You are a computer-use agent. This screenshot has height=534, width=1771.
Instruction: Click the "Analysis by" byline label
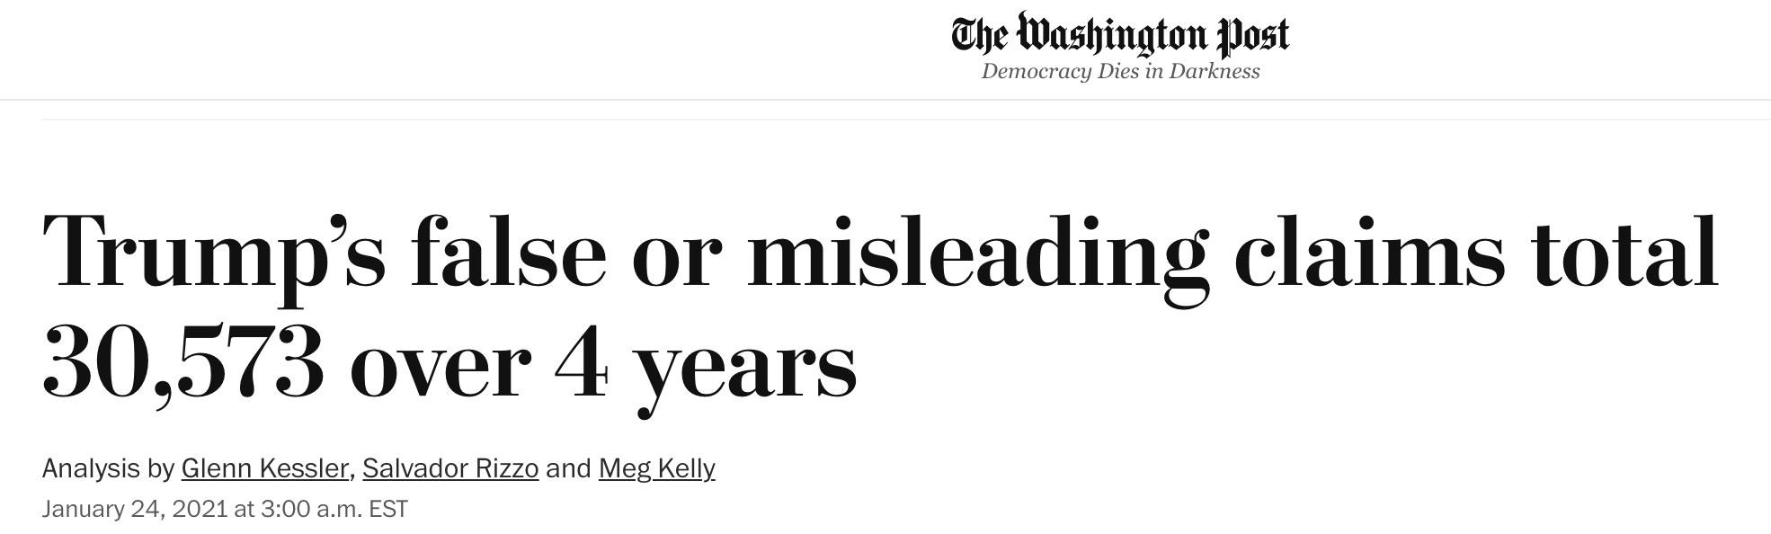pos(108,468)
